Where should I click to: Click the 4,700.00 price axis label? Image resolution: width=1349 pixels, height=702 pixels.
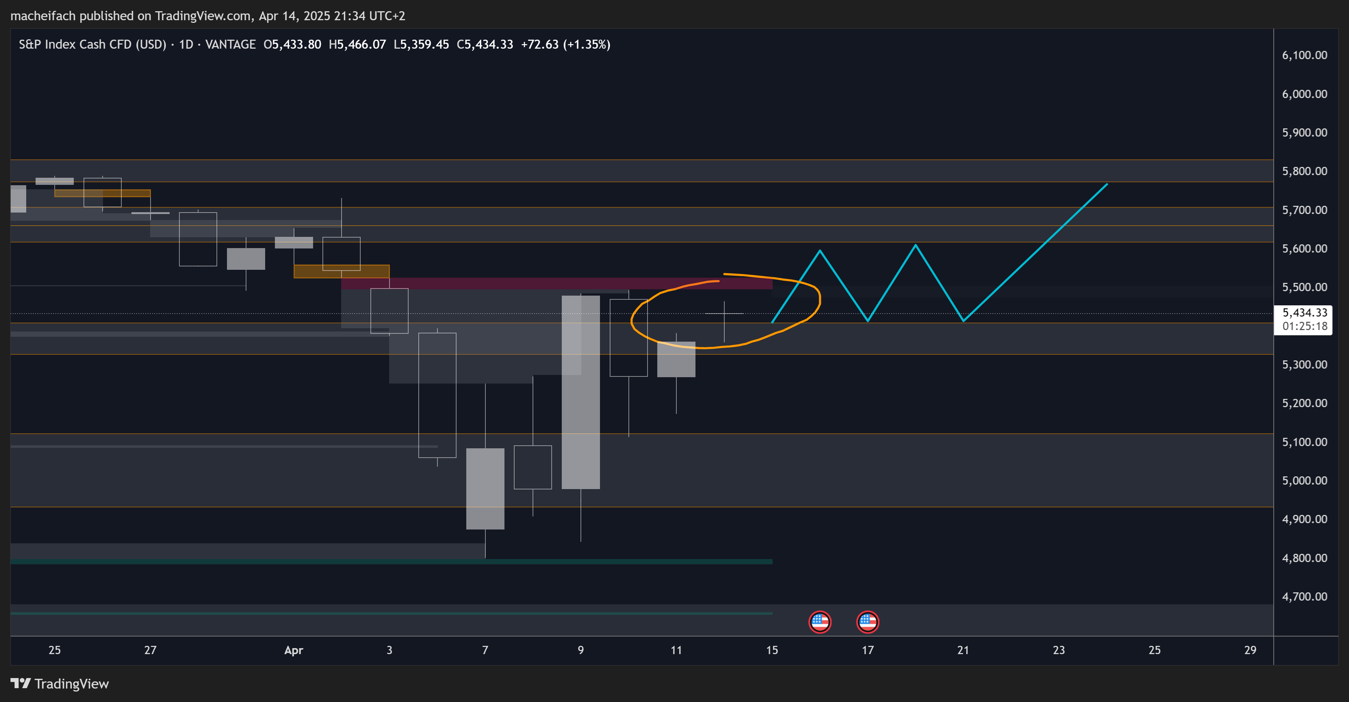(1304, 597)
